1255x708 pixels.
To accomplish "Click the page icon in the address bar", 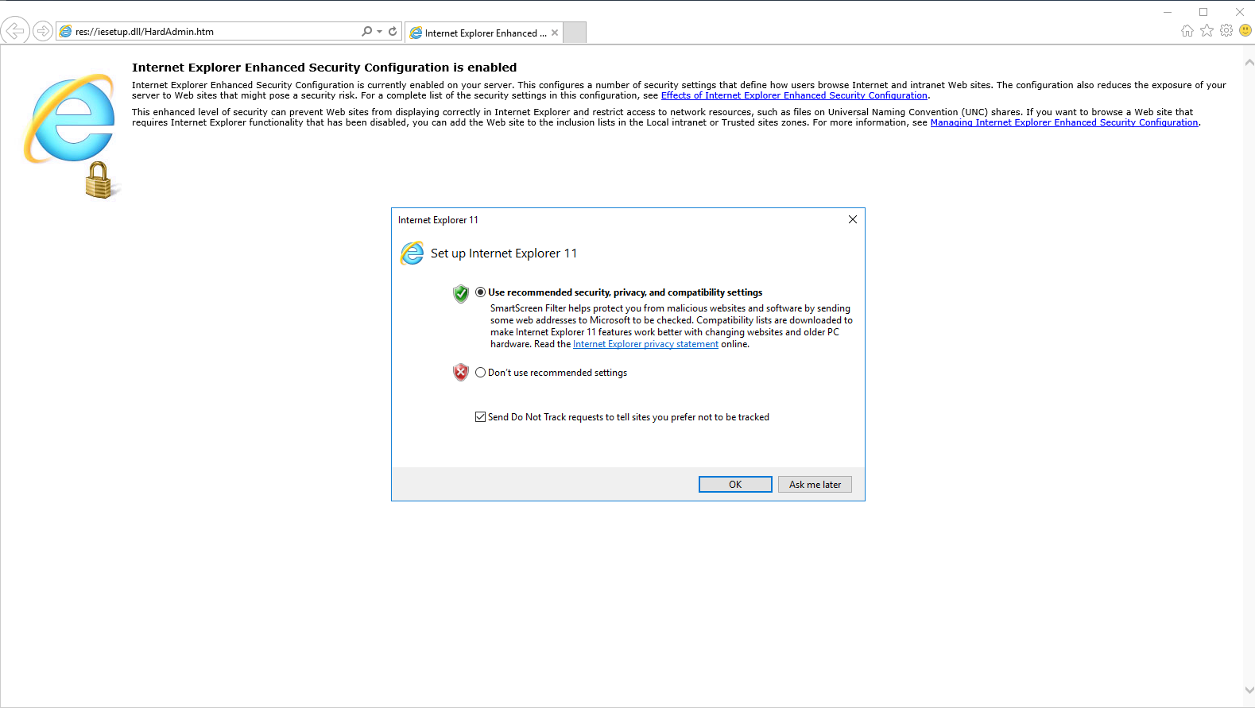I will (66, 32).
